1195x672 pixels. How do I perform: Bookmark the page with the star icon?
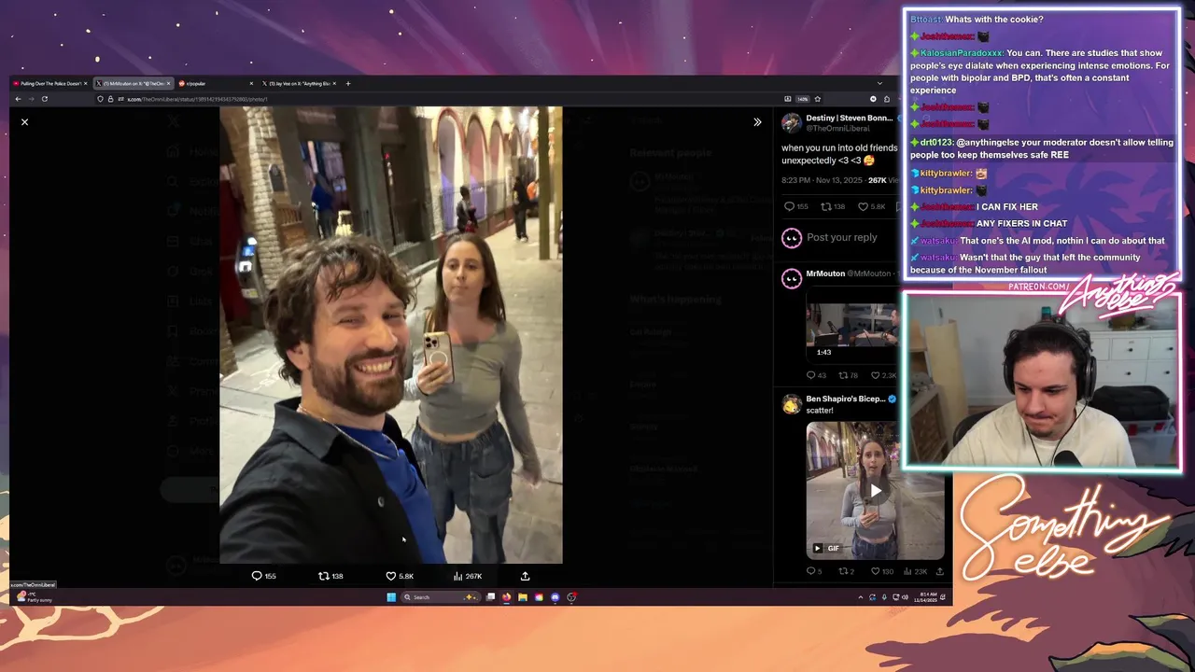coord(818,99)
